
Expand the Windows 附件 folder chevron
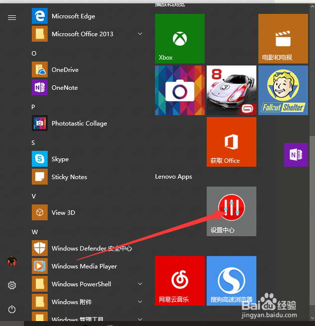point(140,302)
